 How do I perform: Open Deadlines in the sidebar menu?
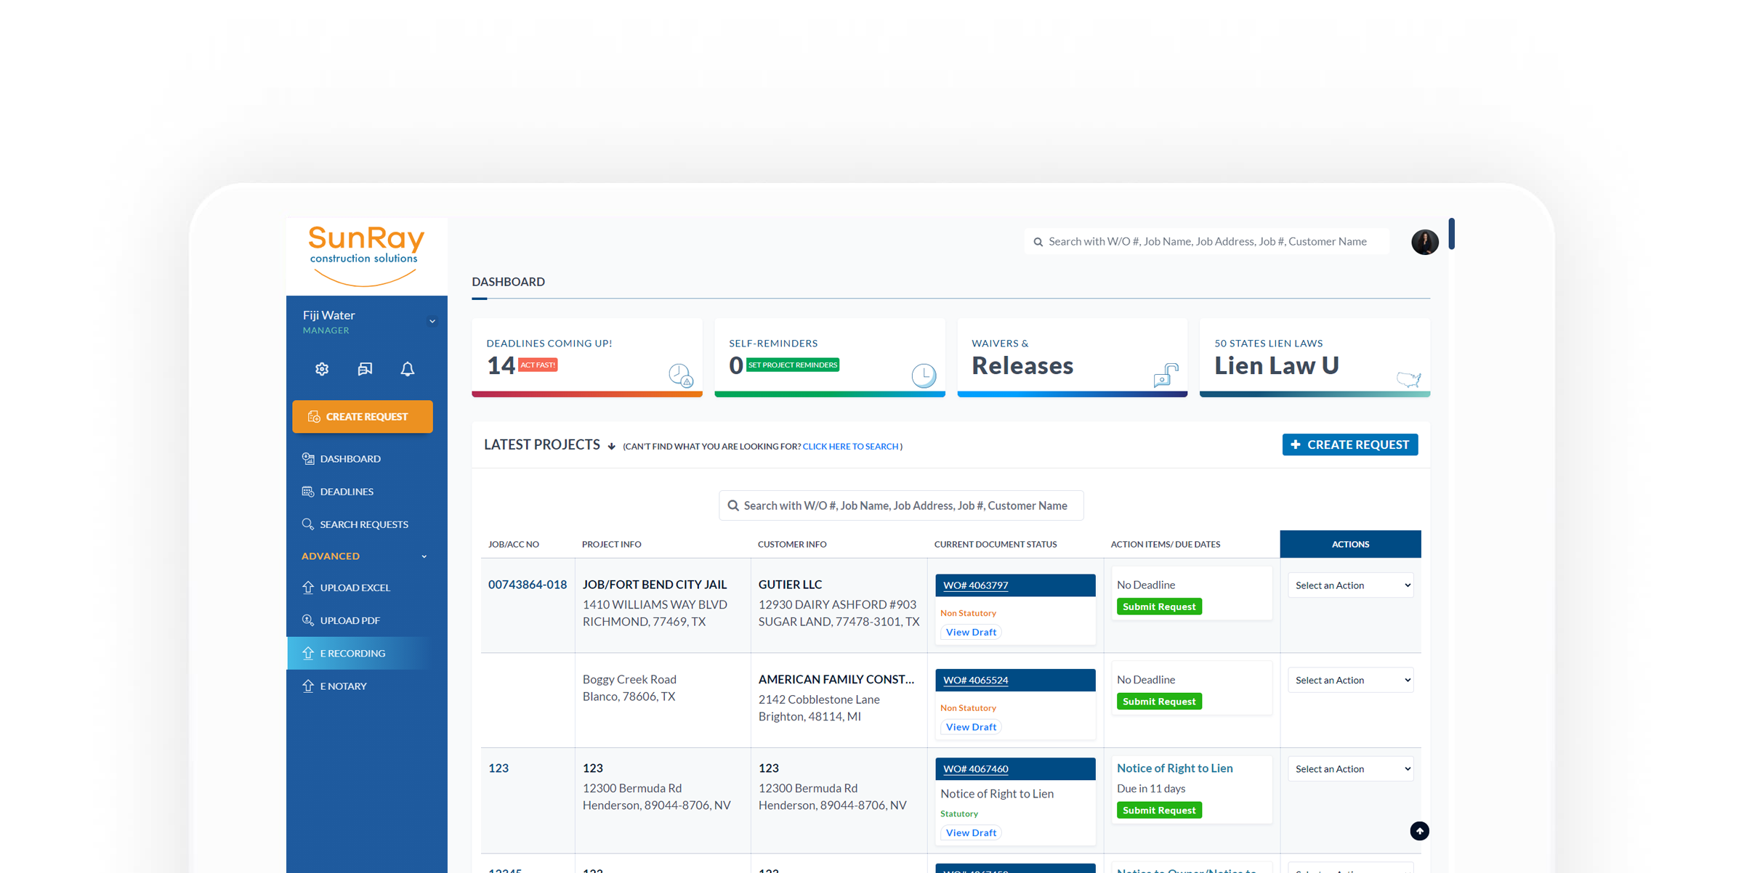tap(347, 492)
